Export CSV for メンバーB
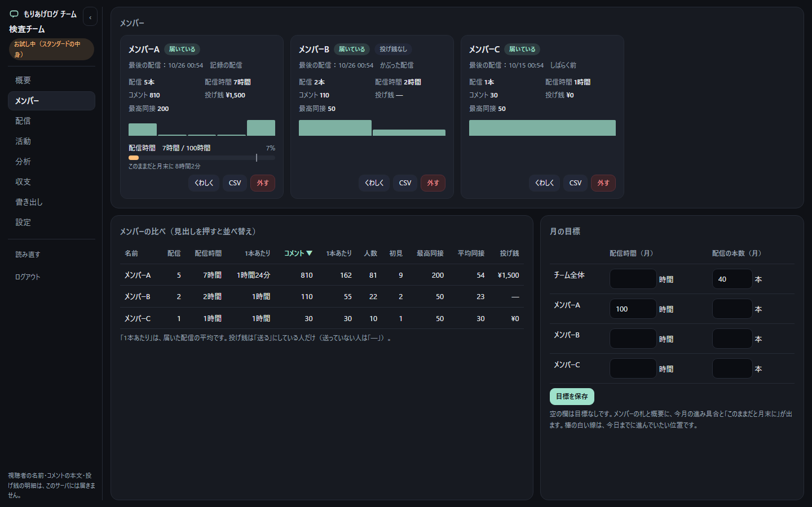The height and width of the screenshot is (507, 812). click(x=405, y=183)
